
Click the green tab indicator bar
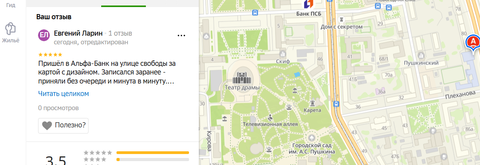pos(124,6)
